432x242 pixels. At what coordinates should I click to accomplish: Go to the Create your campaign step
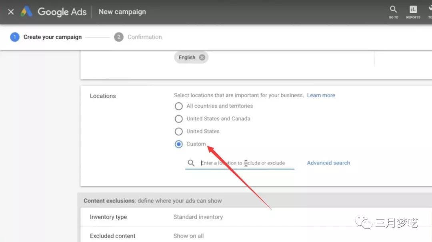coord(52,37)
